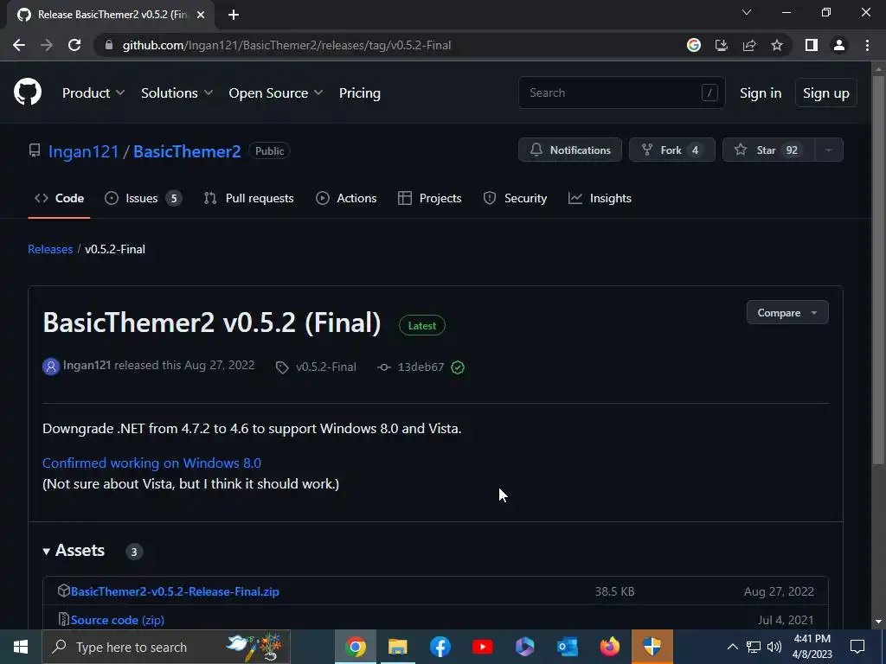Click the Windows taskbar search box
886x664 pixels.
pos(166,647)
